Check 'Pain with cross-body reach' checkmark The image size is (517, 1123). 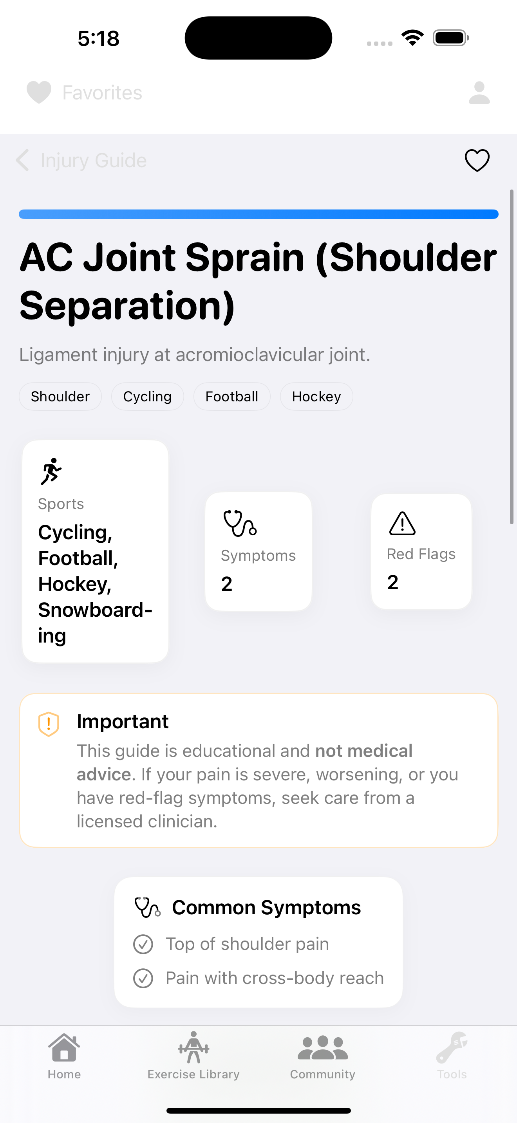click(x=143, y=978)
